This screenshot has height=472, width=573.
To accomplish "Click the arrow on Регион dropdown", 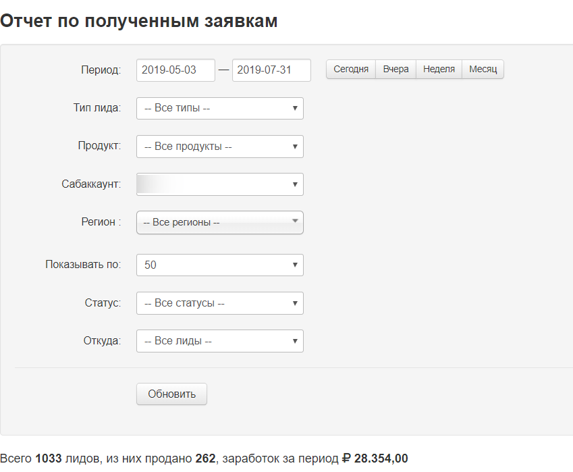I will 295,220.
